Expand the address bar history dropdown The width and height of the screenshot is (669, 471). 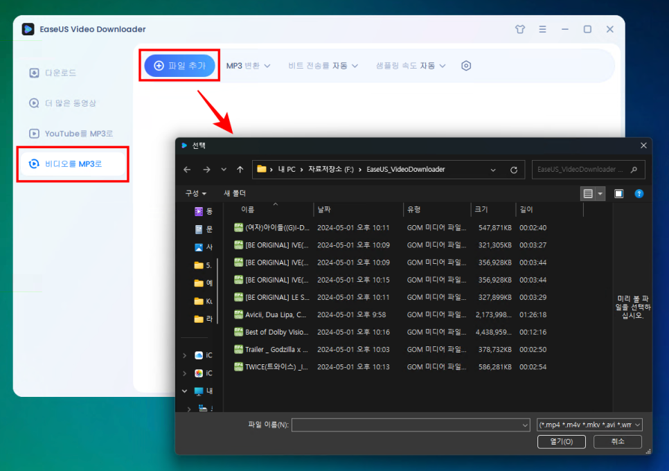pyautogui.click(x=493, y=170)
